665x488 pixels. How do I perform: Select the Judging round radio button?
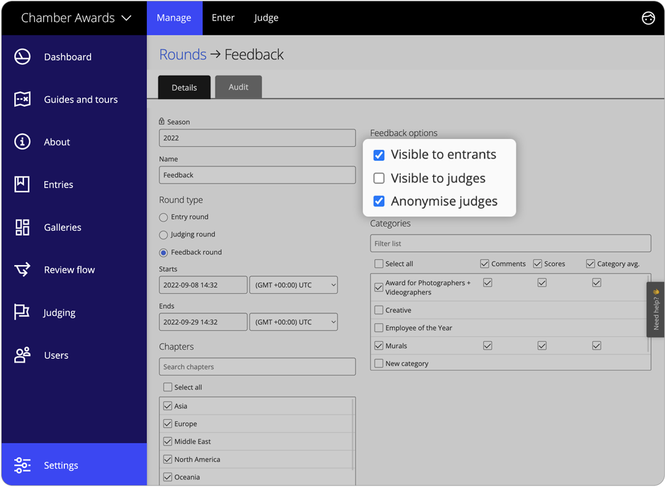[163, 235]
